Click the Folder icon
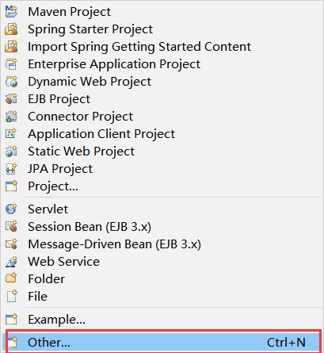324x353 pixels. click(x=11, y=278)
